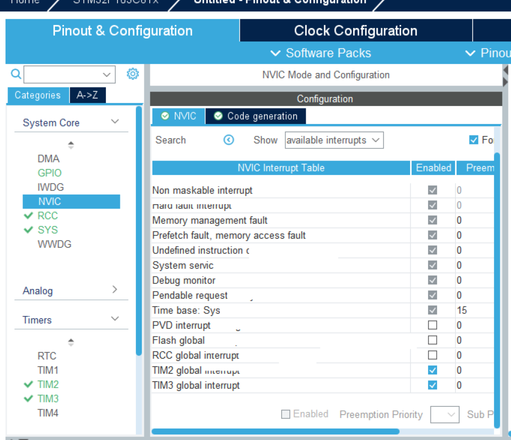Click the Enabled column header
Viewport: 511px width, 440px height.
[x=434, y=168]
